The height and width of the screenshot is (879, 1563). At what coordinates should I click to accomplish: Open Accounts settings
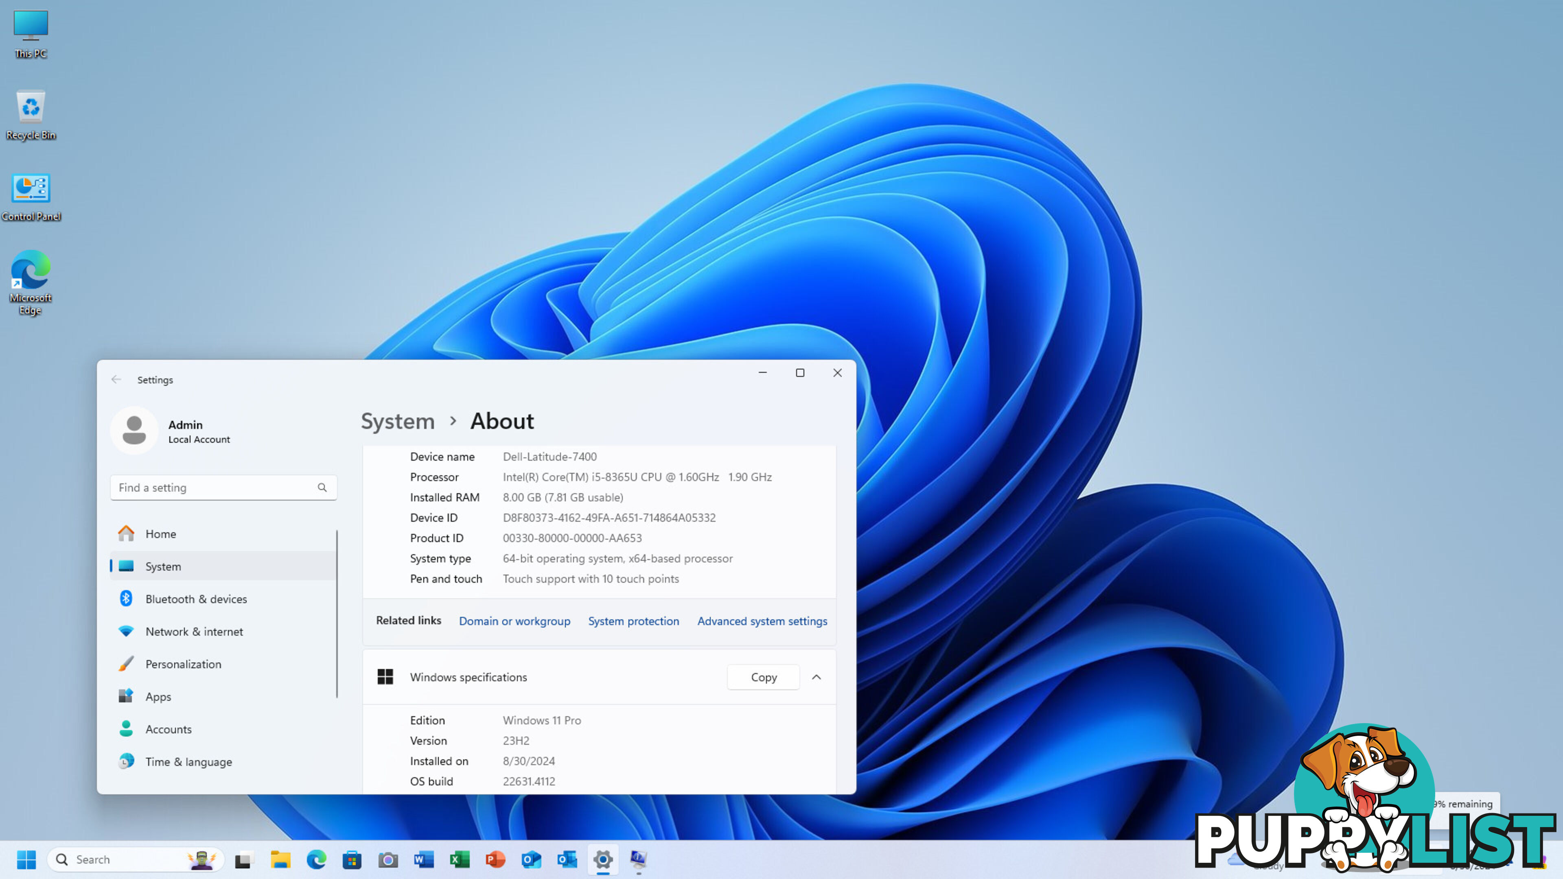(223, 729)
